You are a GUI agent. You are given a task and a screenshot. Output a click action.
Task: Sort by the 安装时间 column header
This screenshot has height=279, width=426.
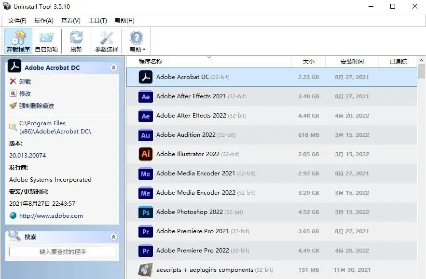352,62
